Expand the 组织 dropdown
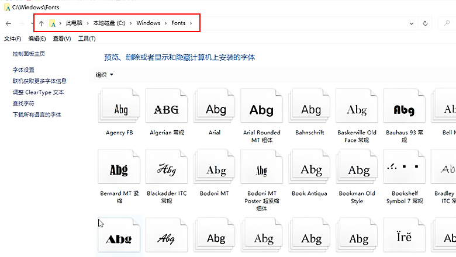Viewport: 456px width, 257px height. (105, 75)
